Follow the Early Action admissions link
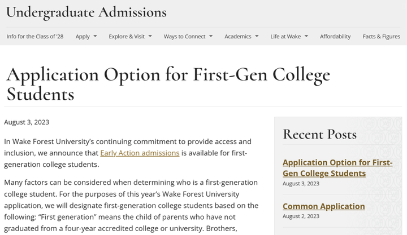407x235 pixels. pos(140,153)
